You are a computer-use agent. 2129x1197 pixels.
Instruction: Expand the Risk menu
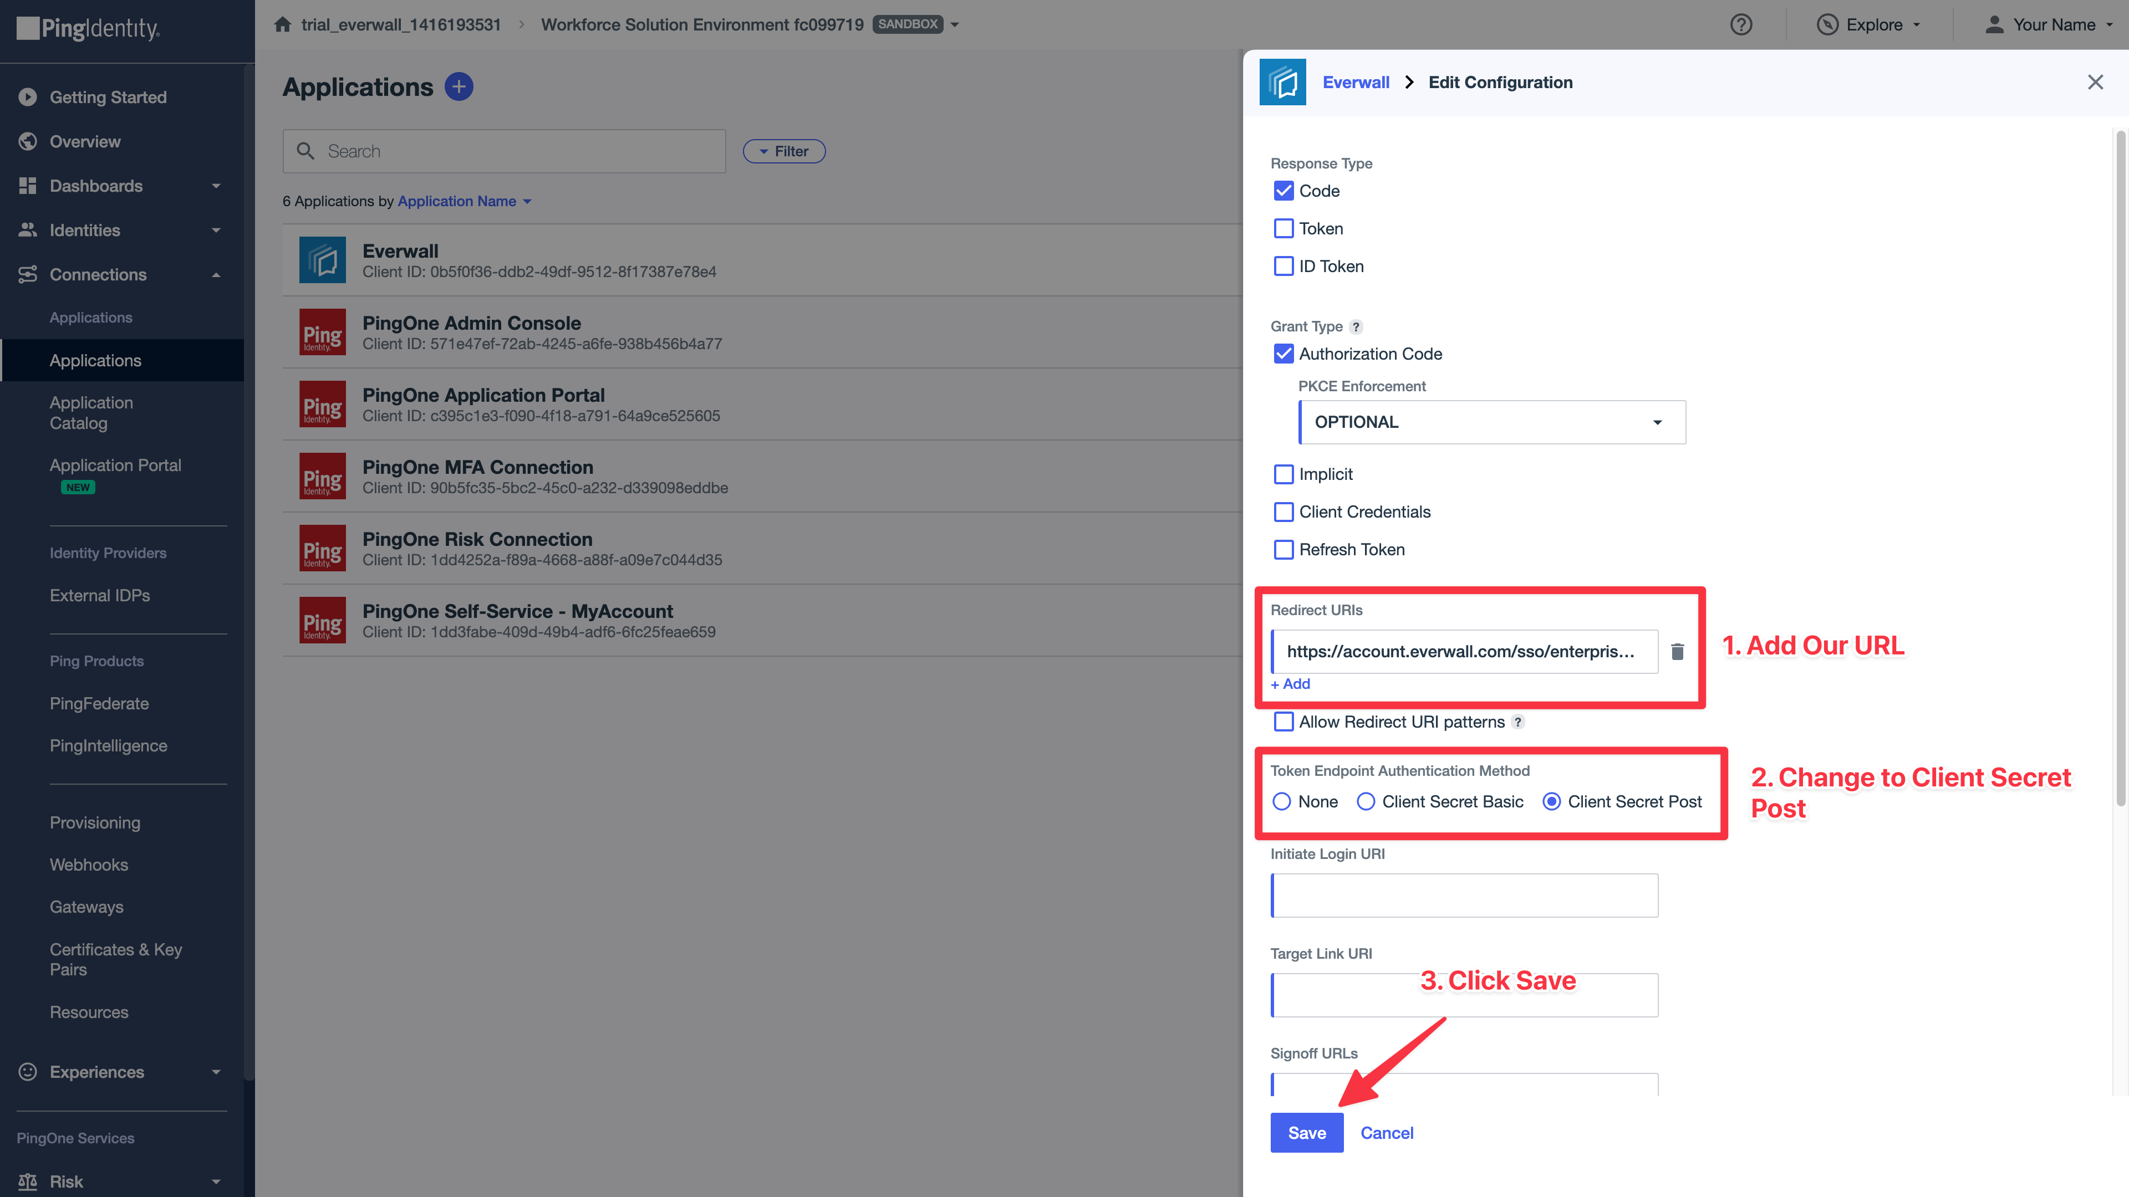click(217, 1182)
